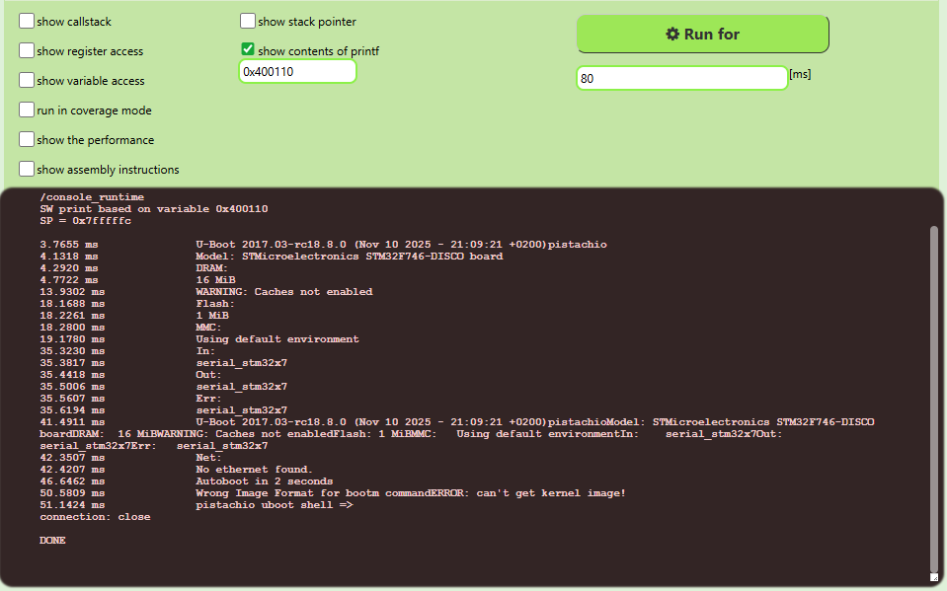
Task: Click the gear icon on Run for
Action: [x=672, y=35]
